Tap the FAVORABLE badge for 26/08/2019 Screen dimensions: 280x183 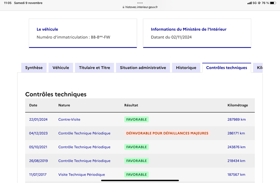point(136,161)
